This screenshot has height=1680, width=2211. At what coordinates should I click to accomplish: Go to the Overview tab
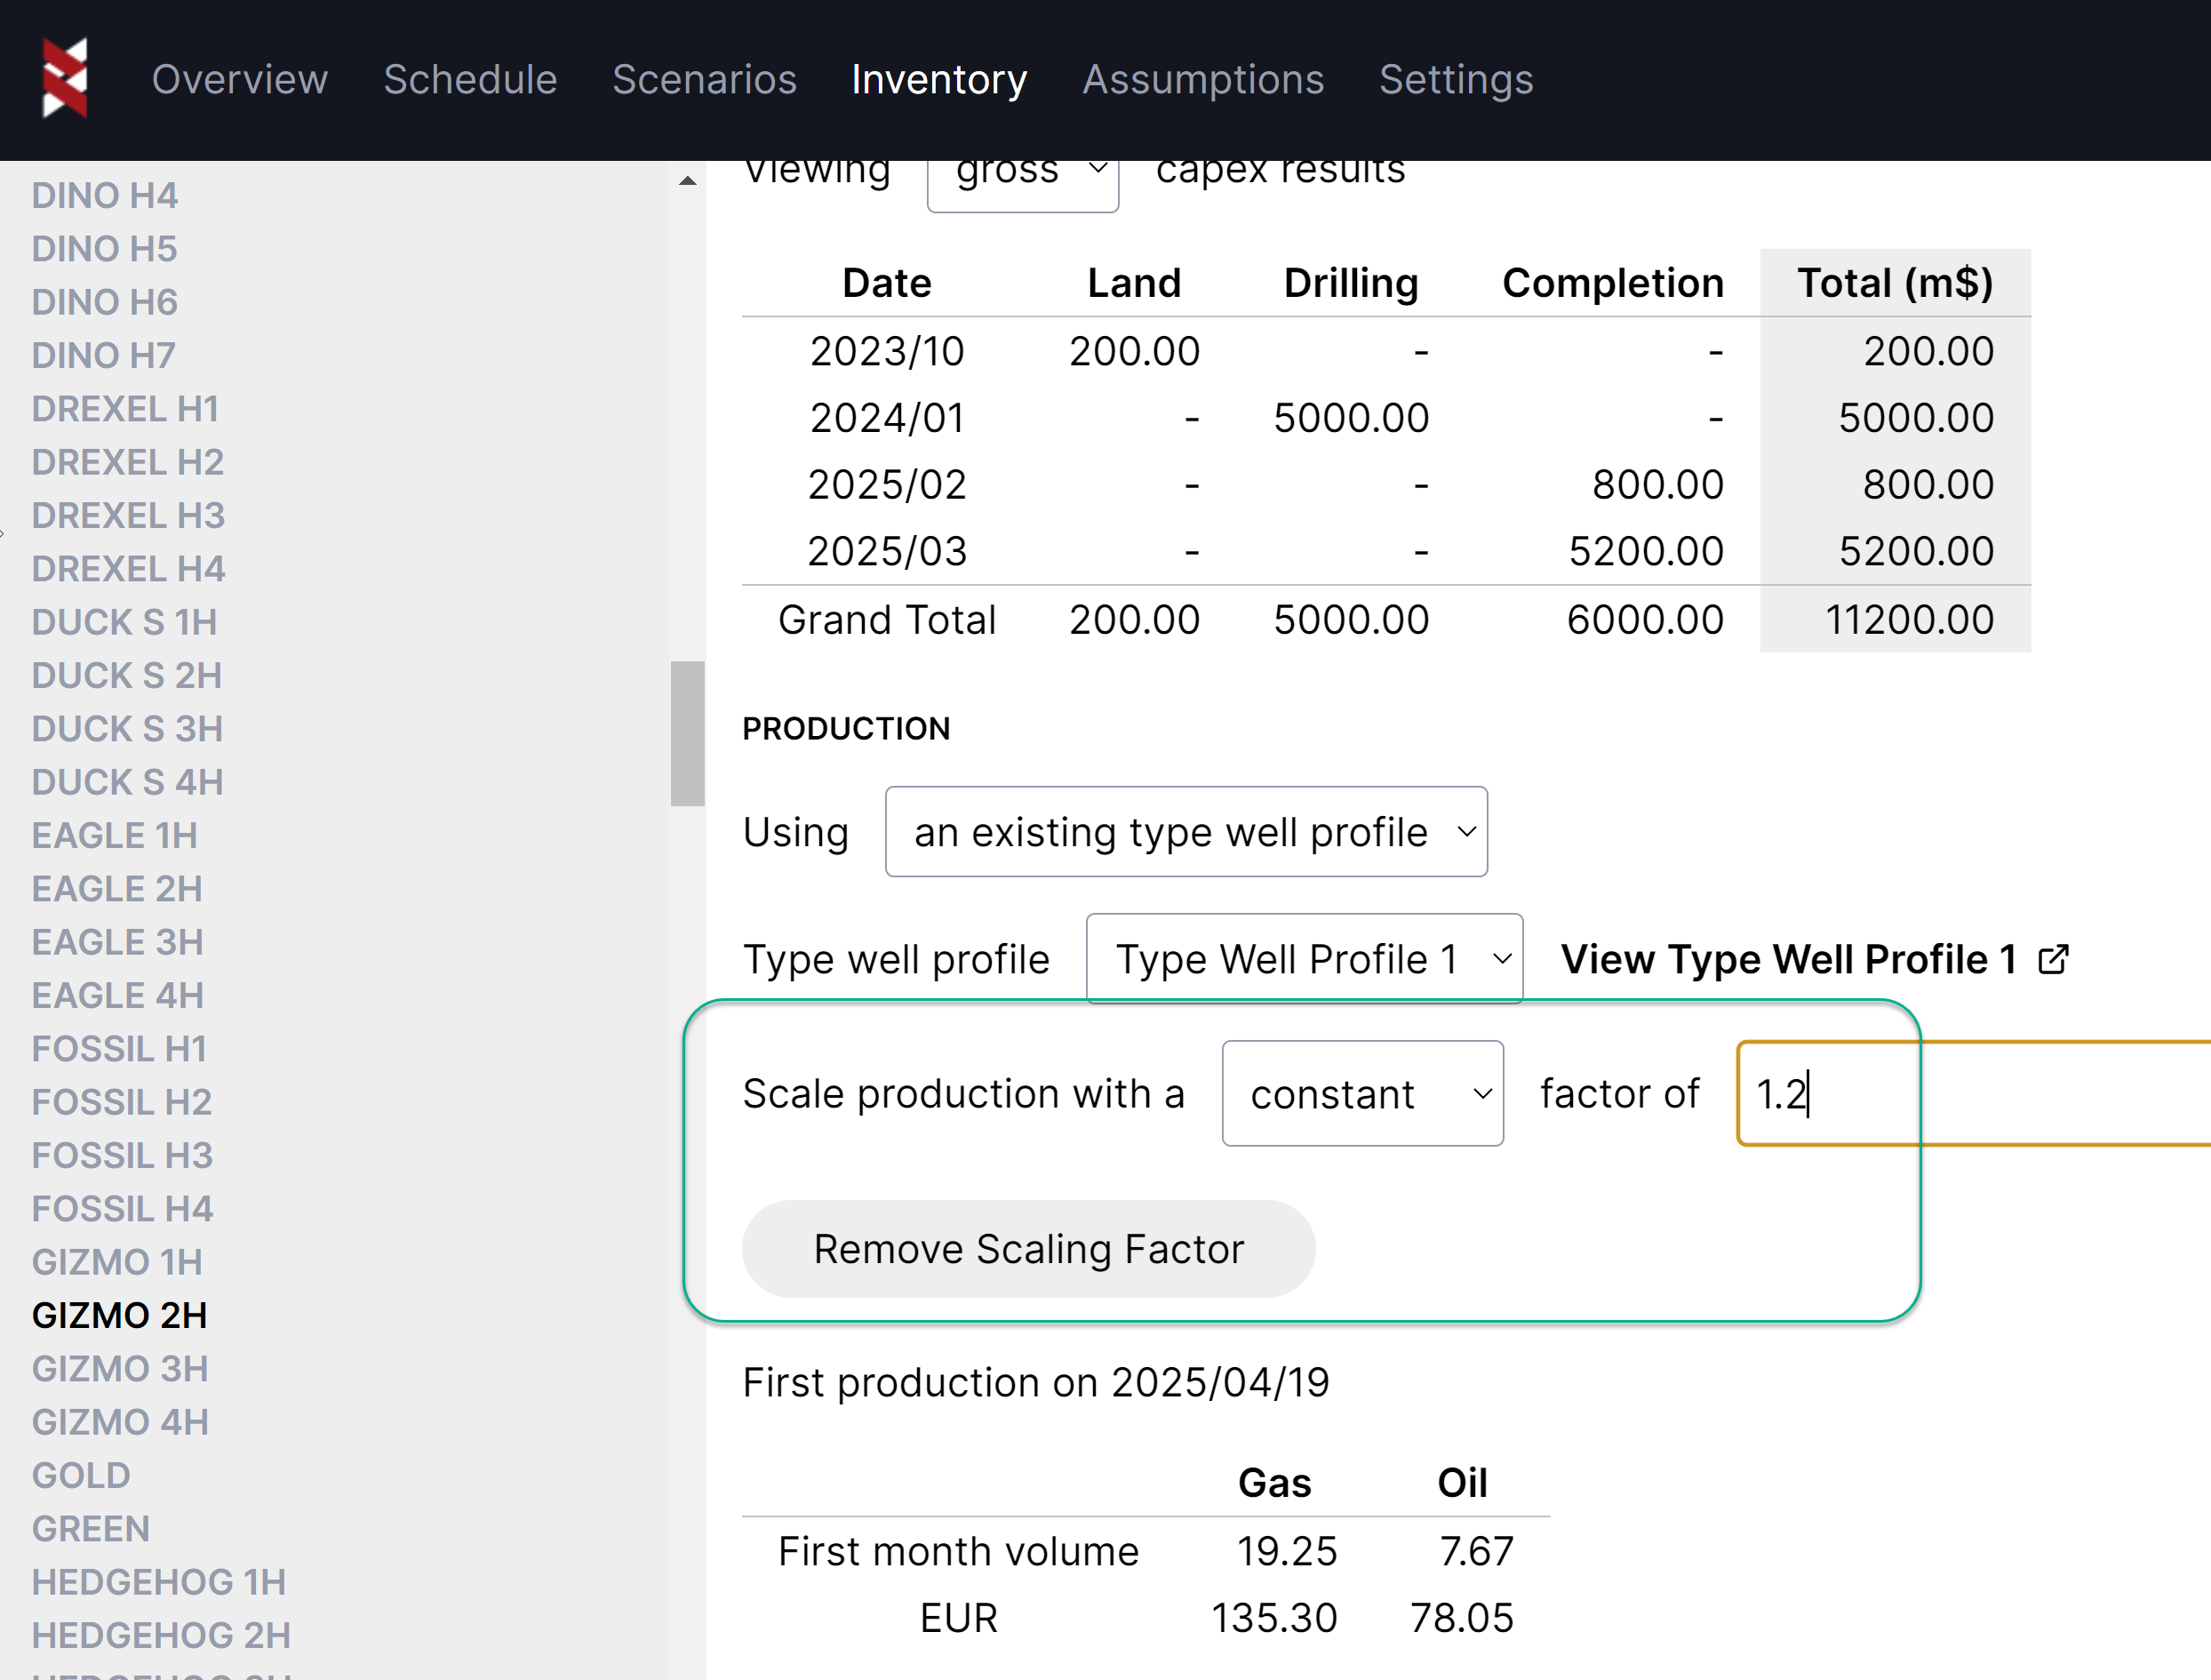(x=239, y=79)
